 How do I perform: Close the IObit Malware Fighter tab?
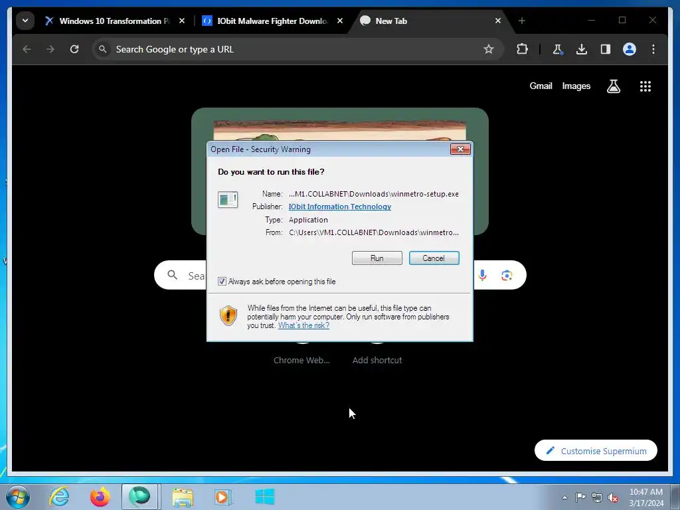pos(340,21)
